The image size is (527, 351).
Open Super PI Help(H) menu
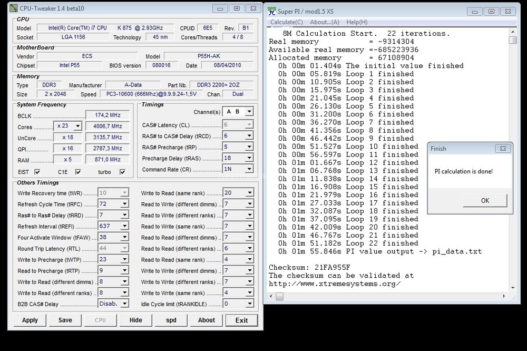tap(357, 22)
